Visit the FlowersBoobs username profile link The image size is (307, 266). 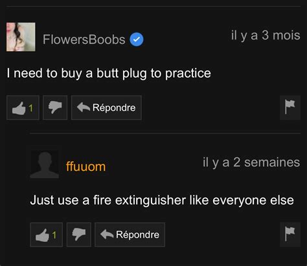tap(84, 39)
